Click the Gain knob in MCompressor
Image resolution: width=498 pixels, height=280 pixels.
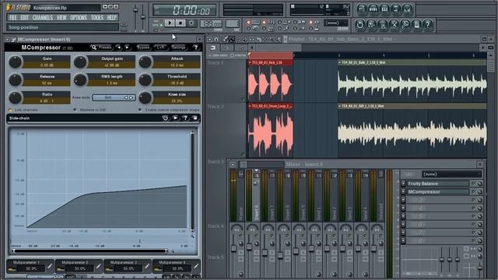[x=15, y=62]
